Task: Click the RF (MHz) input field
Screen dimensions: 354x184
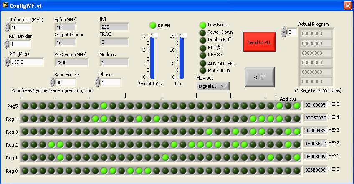Action: [x=27, y=62]
